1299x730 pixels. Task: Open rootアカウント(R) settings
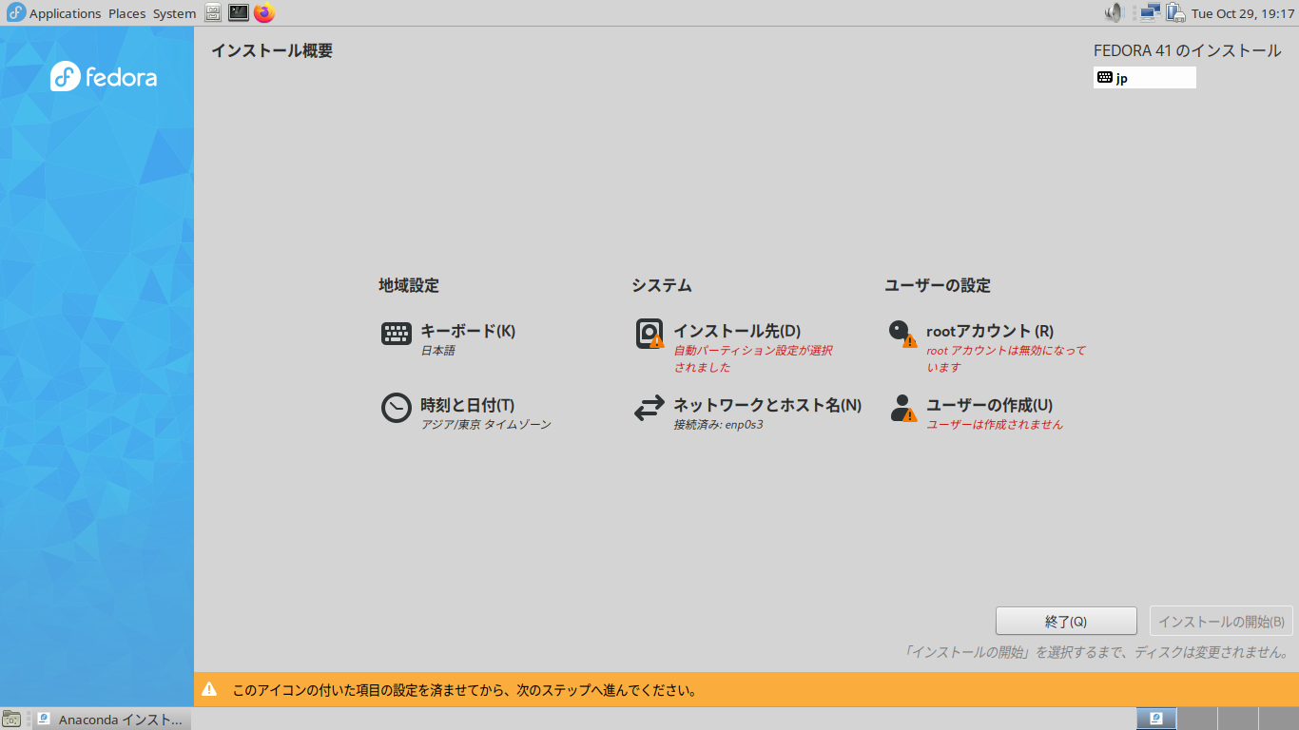990,331
